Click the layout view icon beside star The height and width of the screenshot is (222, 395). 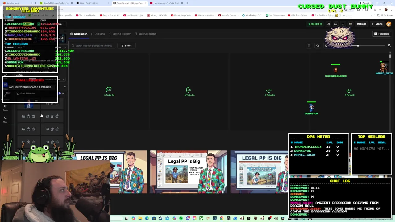coord(309,46)
